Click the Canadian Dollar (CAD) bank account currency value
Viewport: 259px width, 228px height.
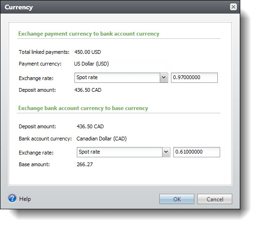click(102, 139)
